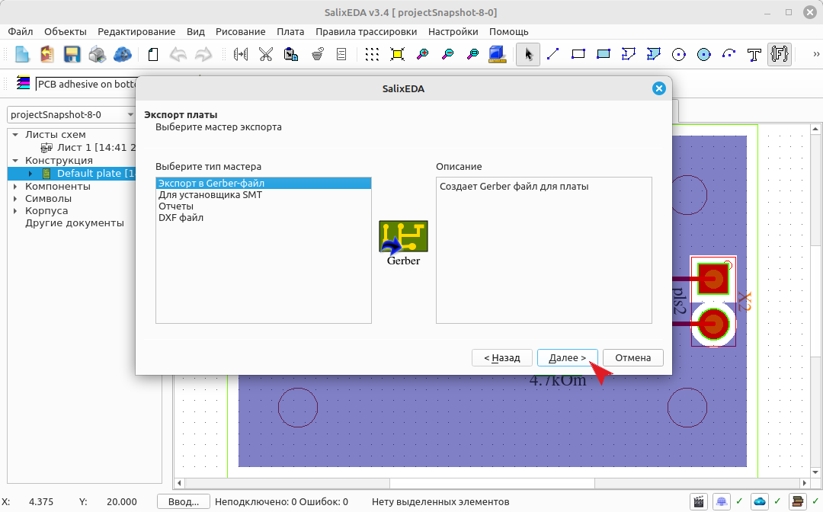
Task: Click the books library icon in status bar
Action: point(797,501)
